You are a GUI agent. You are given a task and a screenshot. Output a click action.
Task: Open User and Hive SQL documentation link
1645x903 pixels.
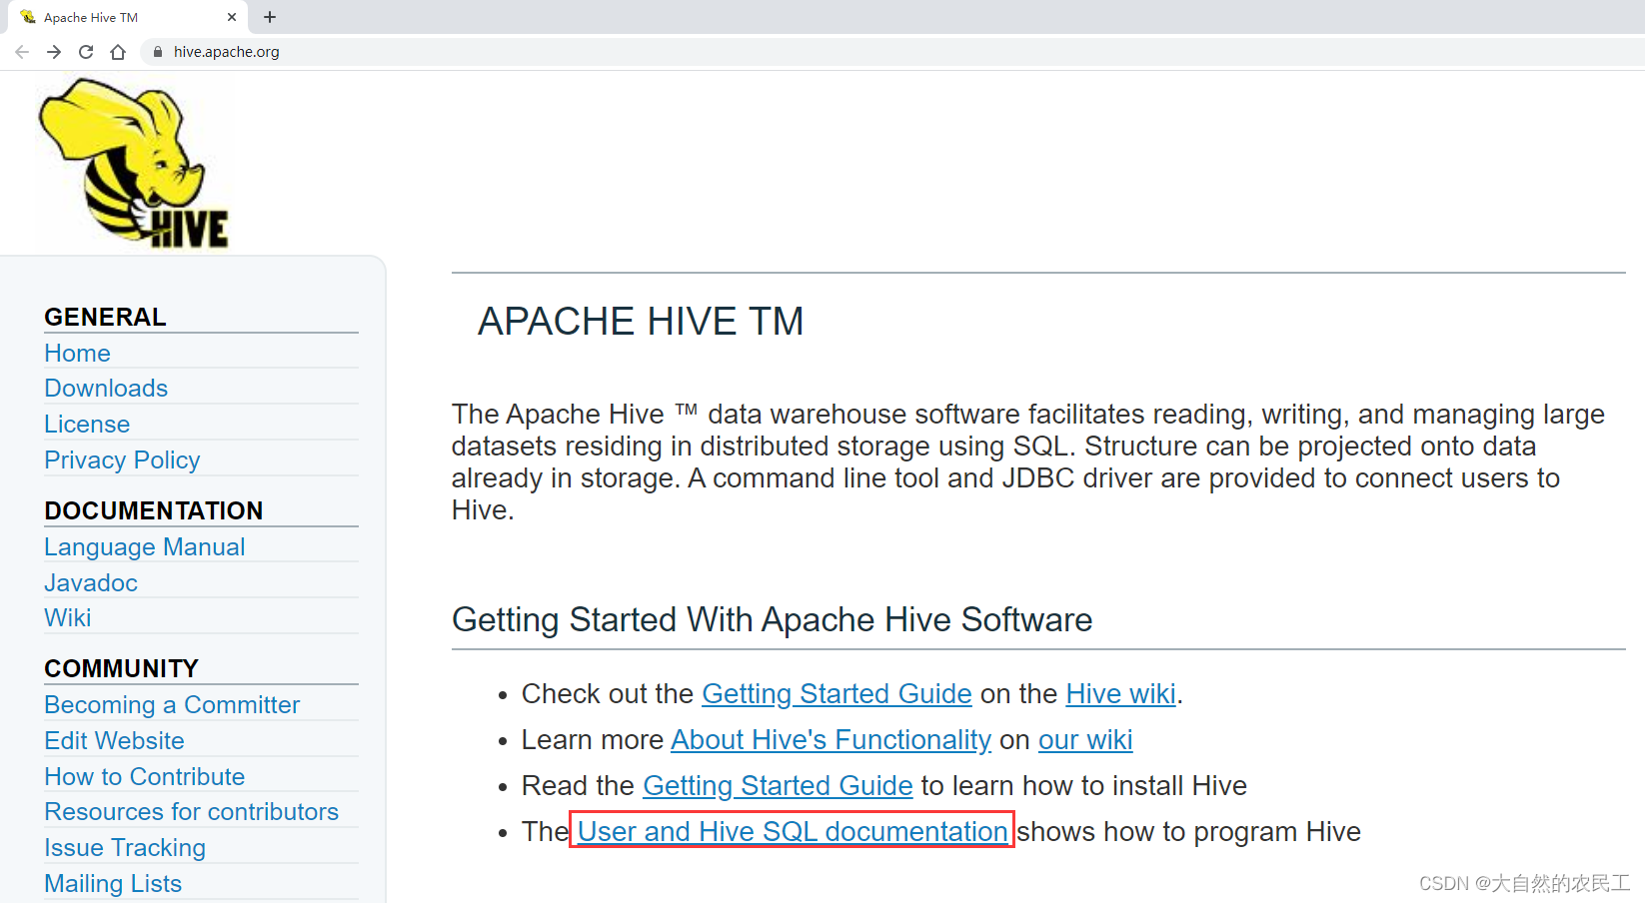[793, 832]
